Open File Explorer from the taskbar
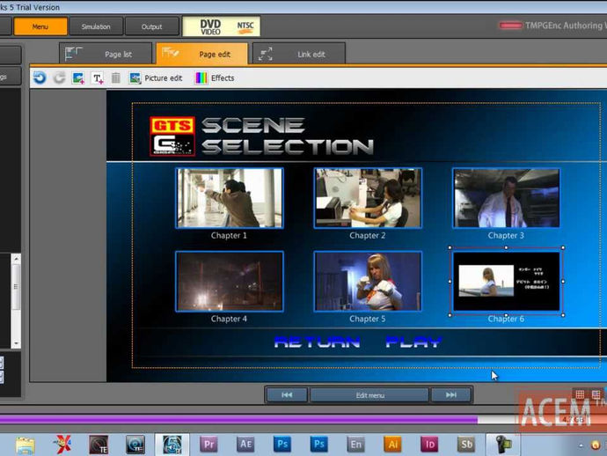Image resolution: width=607 pixels, height=456 pixels. (26, 445)
